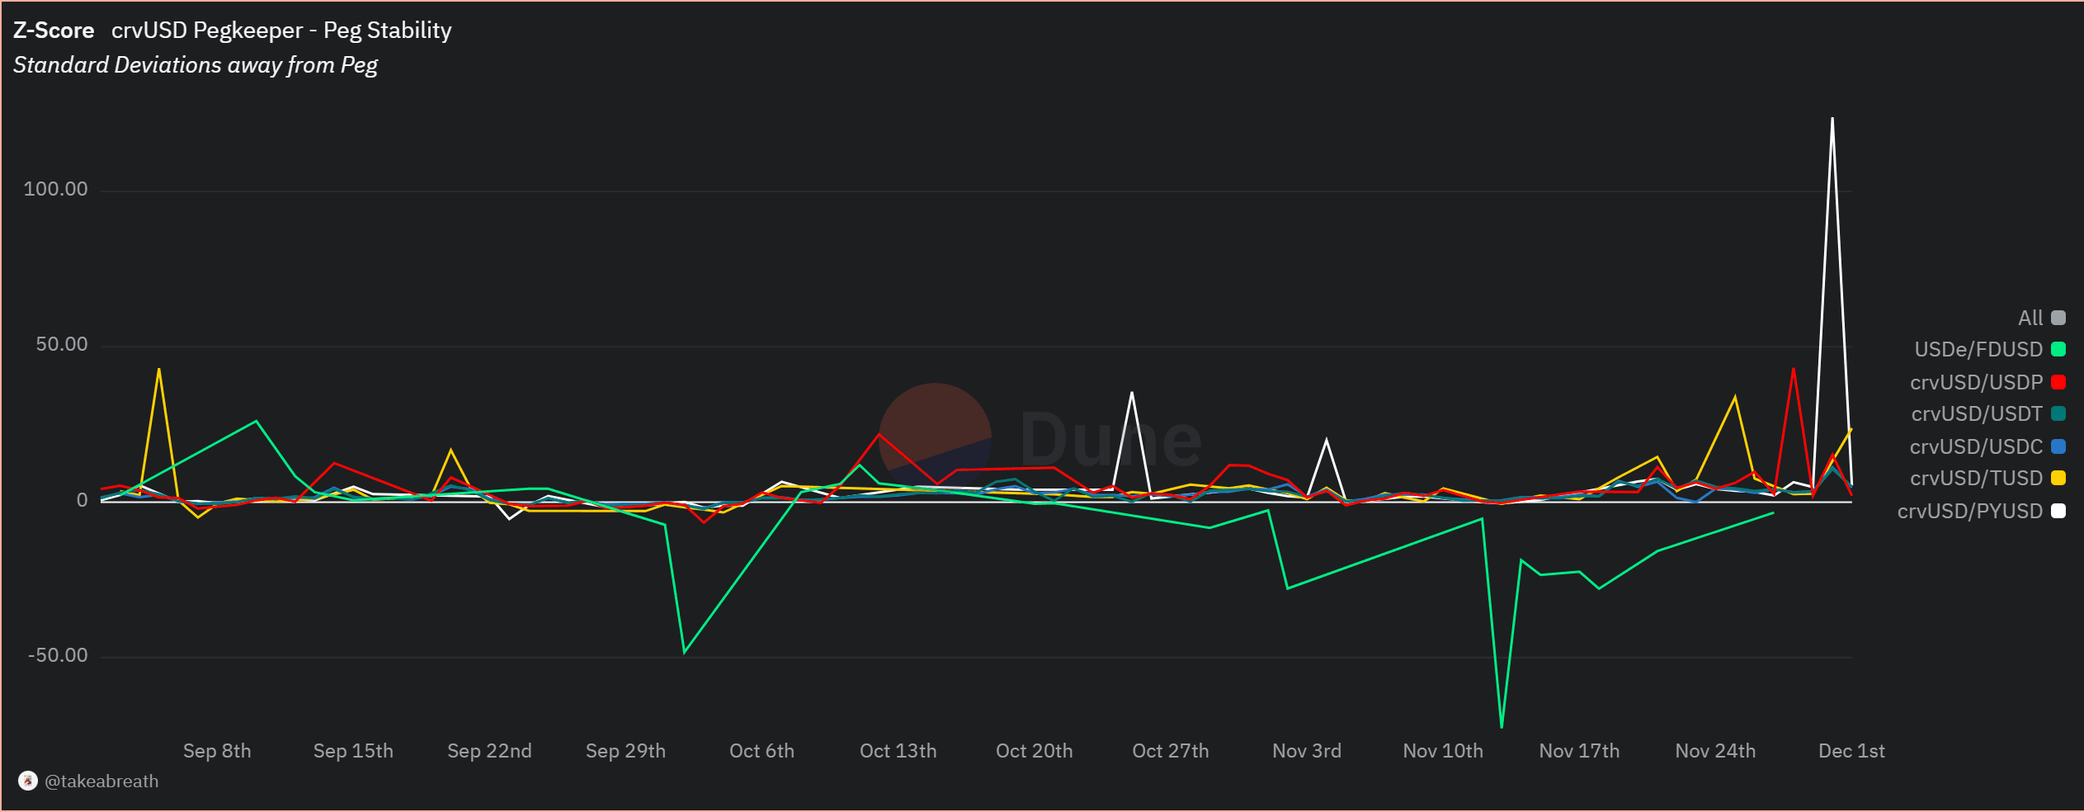Image resolution: width=2084 pixels, height=812 pixels.
Task: Toggle the crvUSD/USDP series label
Action: tap(1976, 382)
